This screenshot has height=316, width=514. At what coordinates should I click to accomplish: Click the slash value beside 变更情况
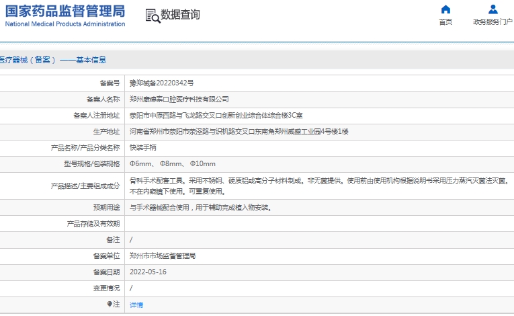point(131,288)
